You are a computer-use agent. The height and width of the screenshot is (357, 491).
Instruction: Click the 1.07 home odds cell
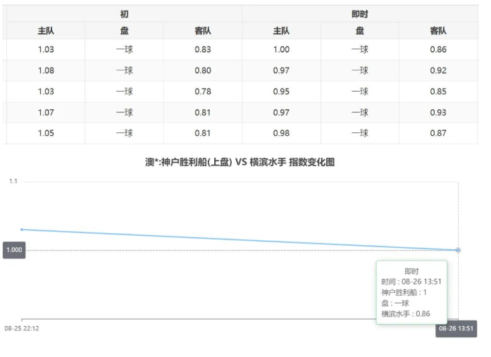[x=46, y=112]
